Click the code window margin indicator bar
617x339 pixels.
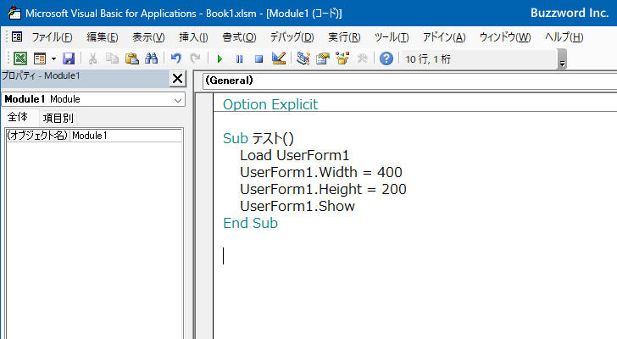coord(204,216)
